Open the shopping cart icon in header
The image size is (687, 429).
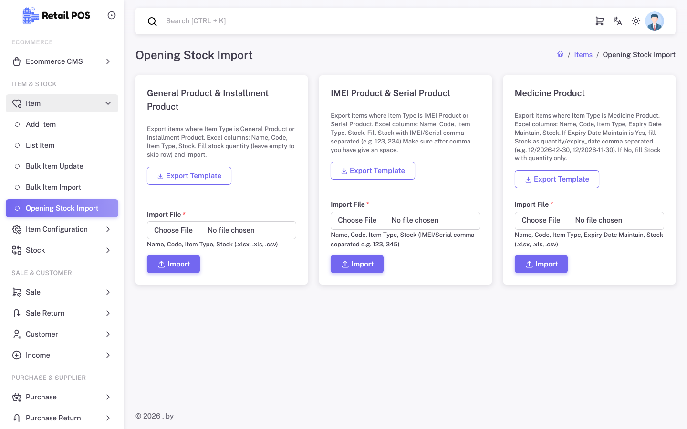pos(600,21)
